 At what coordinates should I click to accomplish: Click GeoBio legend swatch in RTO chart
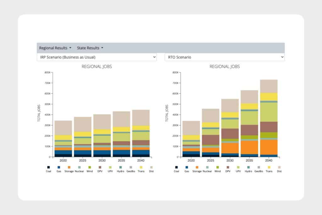click(x=259, y=167)
